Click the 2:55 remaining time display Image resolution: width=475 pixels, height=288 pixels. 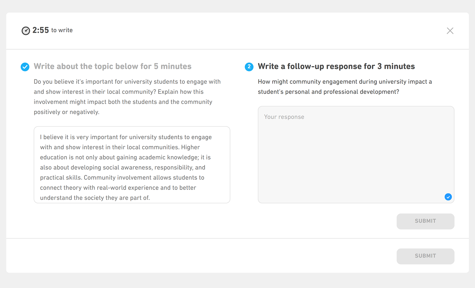[x=41, y=30]
